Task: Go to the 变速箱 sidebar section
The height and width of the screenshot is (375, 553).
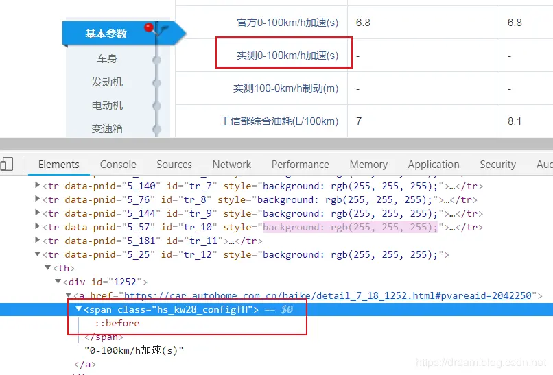Action: [107, 129]
